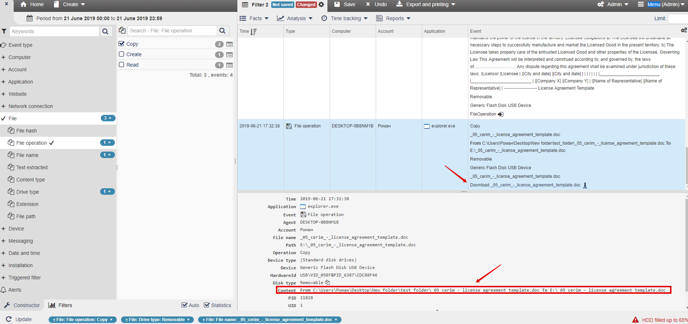Click the filter settings gear icon
Viewport: 688px width, 324px height.
click(x=321, y=5)
